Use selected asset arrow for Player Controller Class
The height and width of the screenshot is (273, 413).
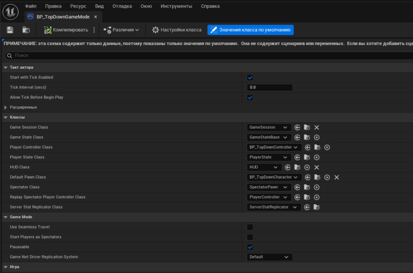(308, 147)
